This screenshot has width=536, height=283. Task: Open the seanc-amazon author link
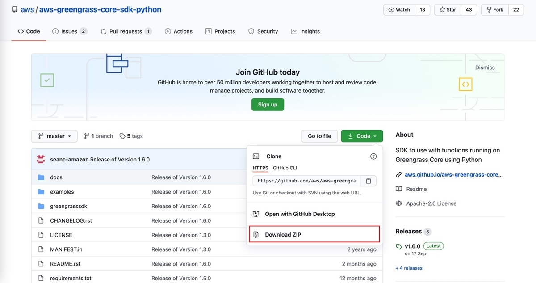[x=69, y=159]
